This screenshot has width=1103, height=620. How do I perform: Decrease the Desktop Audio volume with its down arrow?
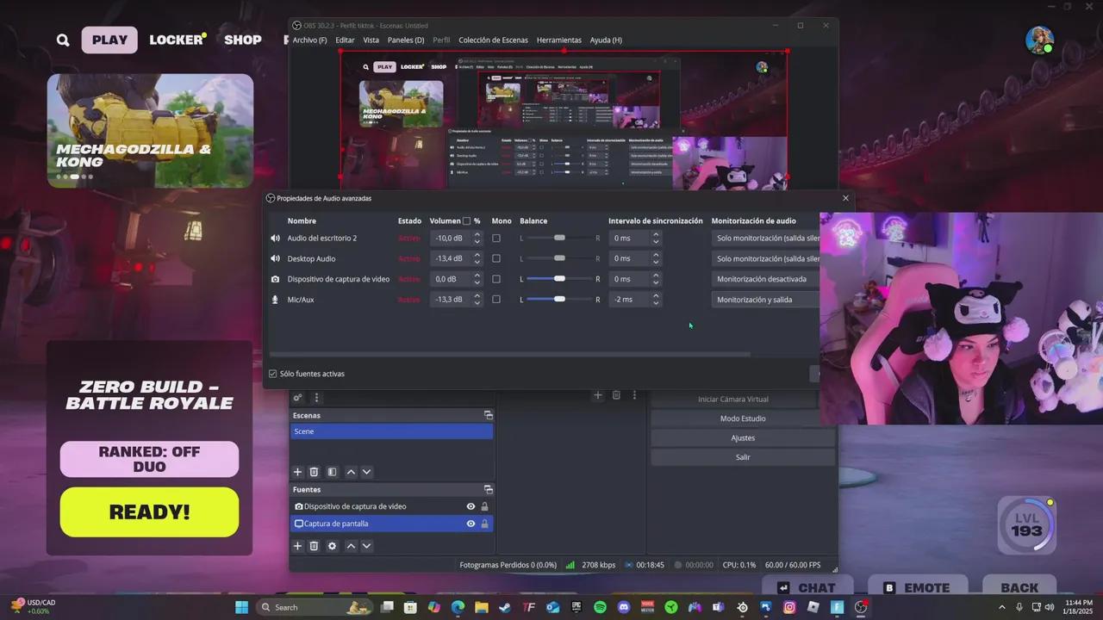(x=477, y=262)
